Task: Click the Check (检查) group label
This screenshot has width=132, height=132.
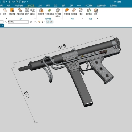Action: tap(90, 19)
